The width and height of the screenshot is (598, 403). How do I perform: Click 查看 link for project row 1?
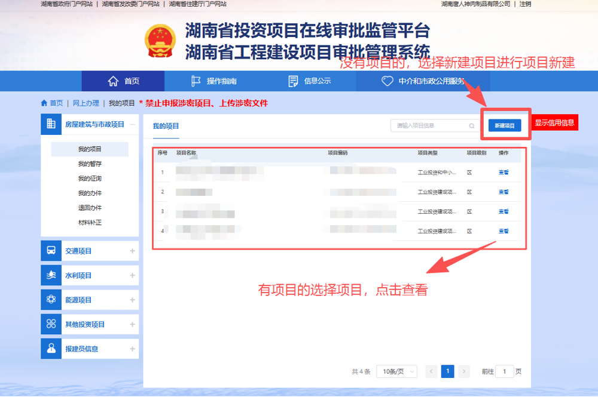504,173
